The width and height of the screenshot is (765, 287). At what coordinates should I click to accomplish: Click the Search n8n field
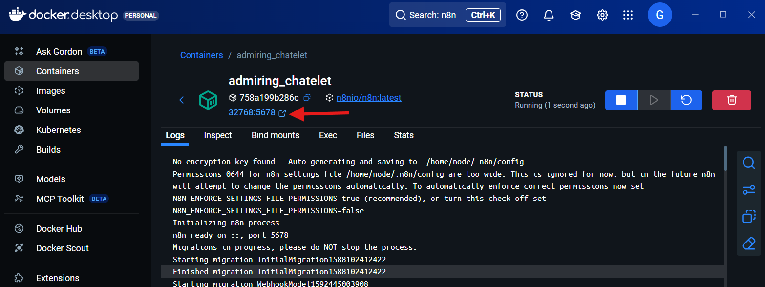[432, 15]
